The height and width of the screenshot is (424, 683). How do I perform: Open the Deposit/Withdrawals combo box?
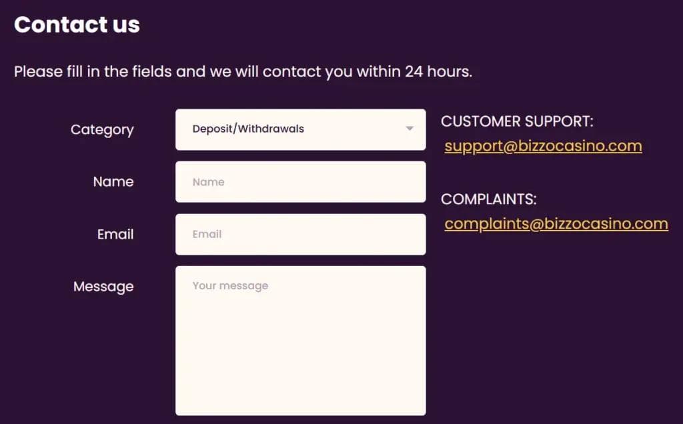click(x=300, y=129)
